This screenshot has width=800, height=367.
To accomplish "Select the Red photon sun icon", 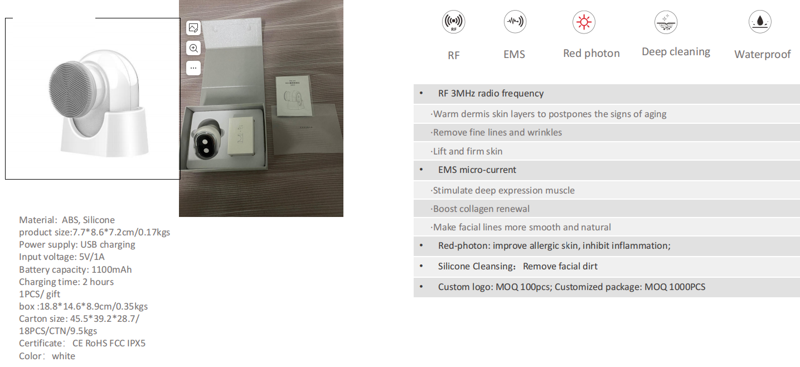I will tap(584, 22).
